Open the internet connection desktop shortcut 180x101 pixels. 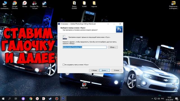pos(174,5)
